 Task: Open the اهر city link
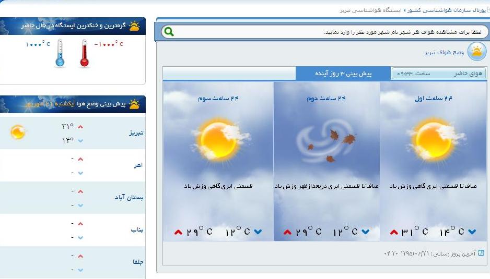(138, 165)
